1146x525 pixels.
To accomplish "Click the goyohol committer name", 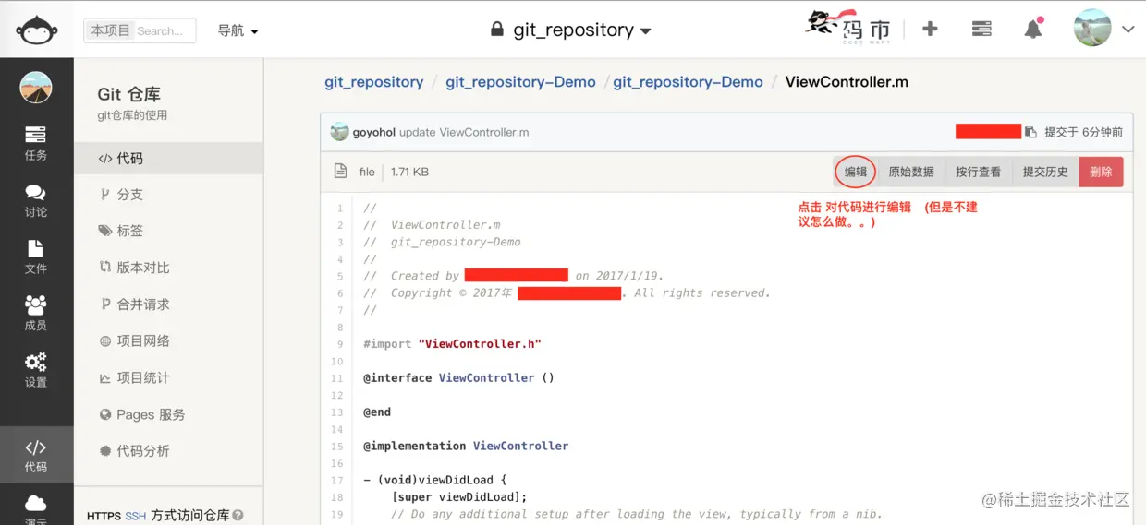I will point(374,132).
